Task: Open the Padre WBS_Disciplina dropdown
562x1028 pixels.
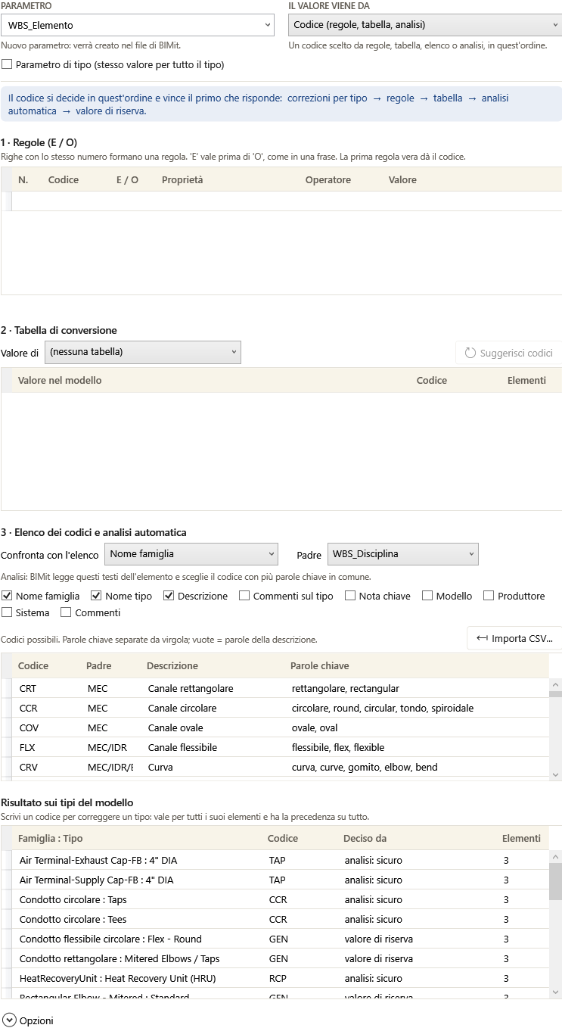Action: pyautogui.click(x=403, y=554)
